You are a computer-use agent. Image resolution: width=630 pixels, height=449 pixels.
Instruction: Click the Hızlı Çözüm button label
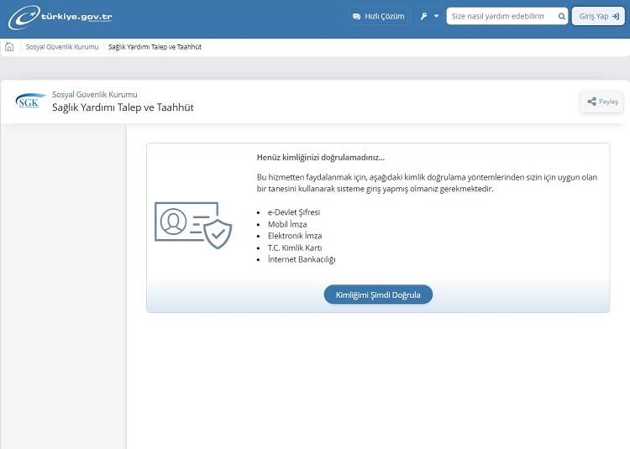pos(385,16)
